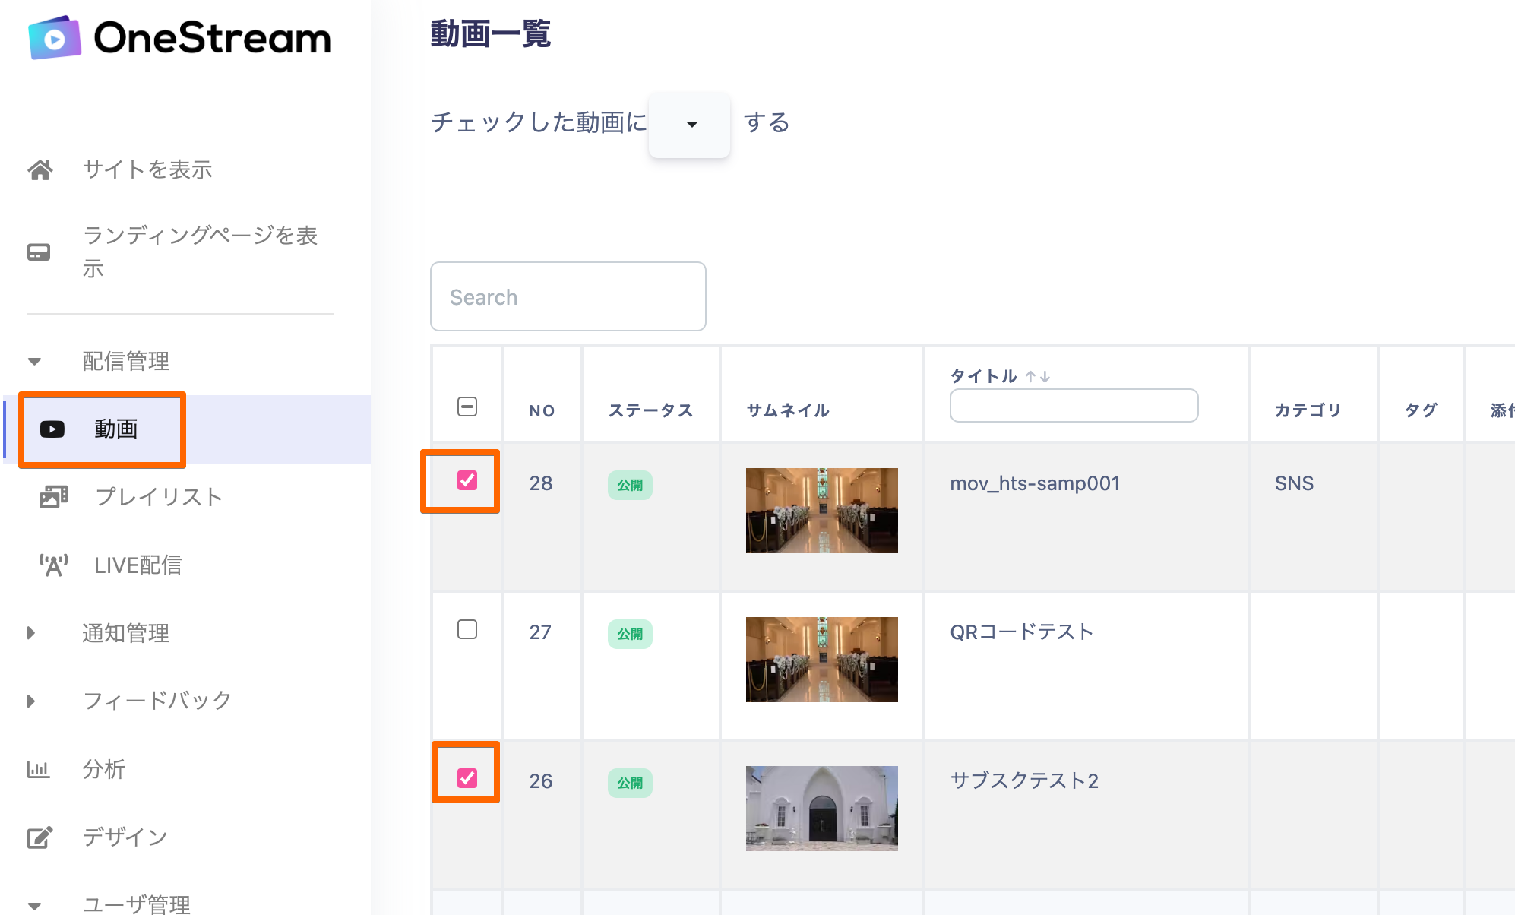The height and width of the screenshot is (915, 1515).
Task: Click the edit pencil icon for デザイン
Action: 40,837
